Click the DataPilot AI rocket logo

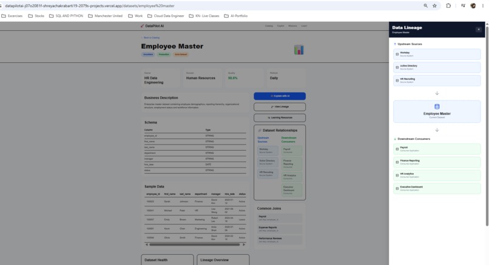click(142, 26)
